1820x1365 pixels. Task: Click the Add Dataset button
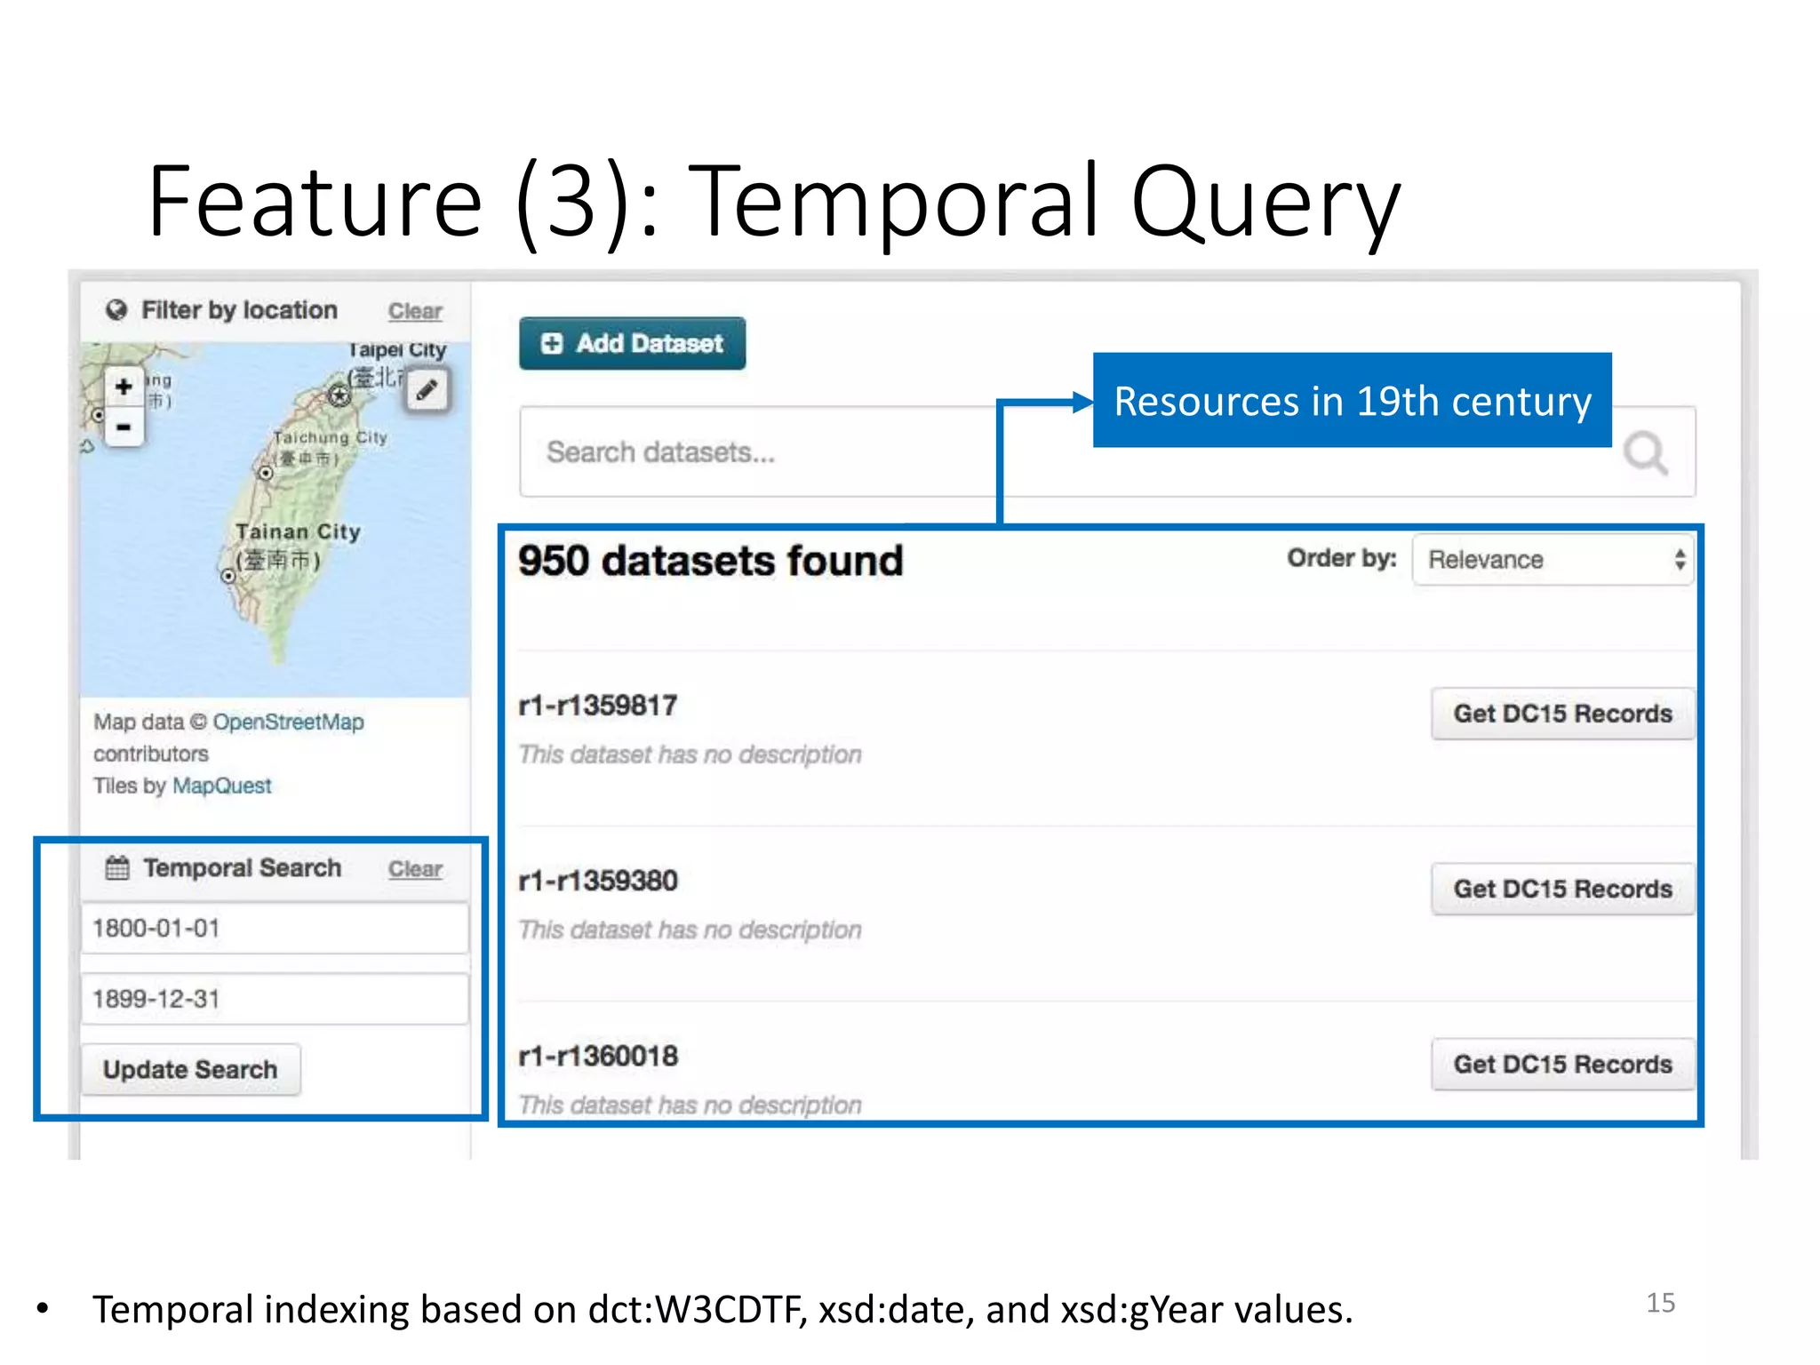click(632, 343)
